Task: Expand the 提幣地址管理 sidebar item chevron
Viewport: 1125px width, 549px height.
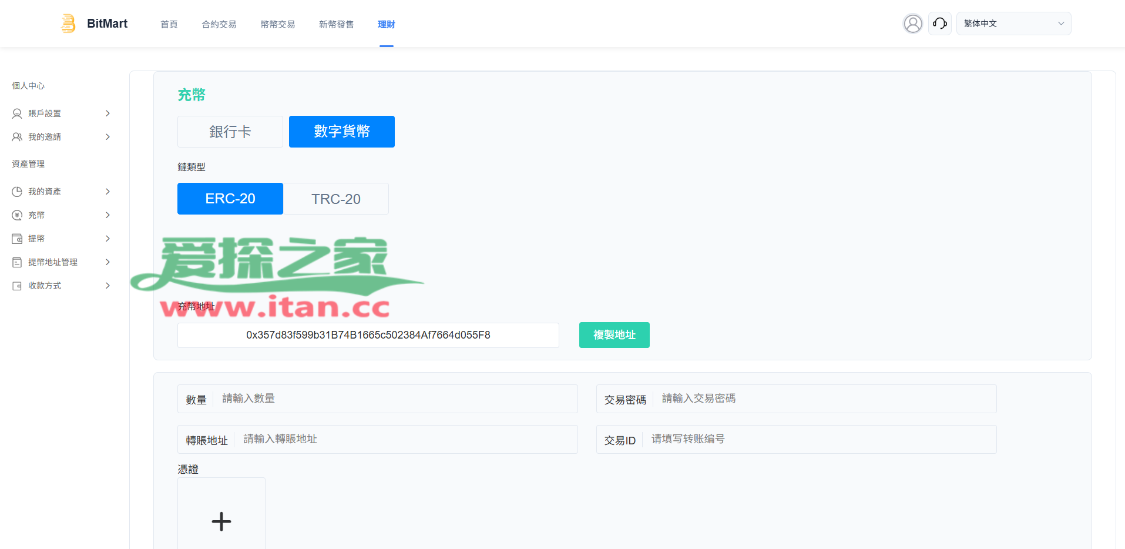Action: point(108,262)
